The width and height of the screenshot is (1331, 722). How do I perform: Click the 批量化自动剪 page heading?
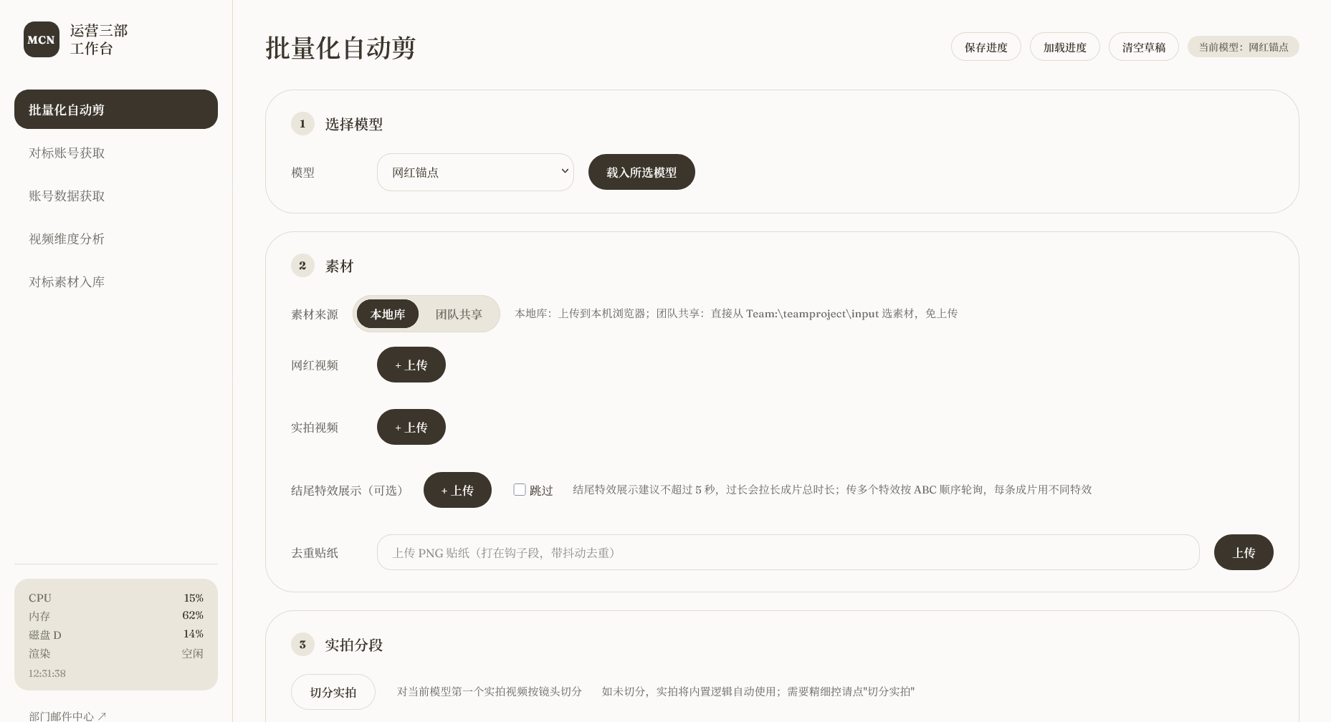(x=340, y=48)
